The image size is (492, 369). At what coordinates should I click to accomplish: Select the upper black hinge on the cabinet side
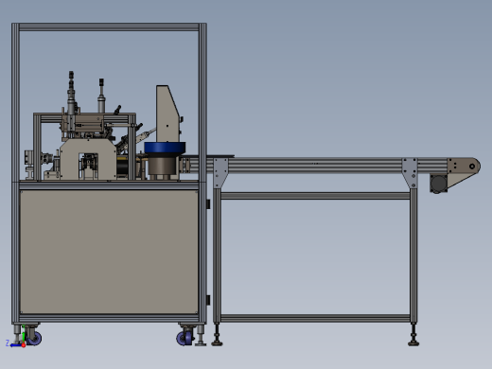[208, 204]
